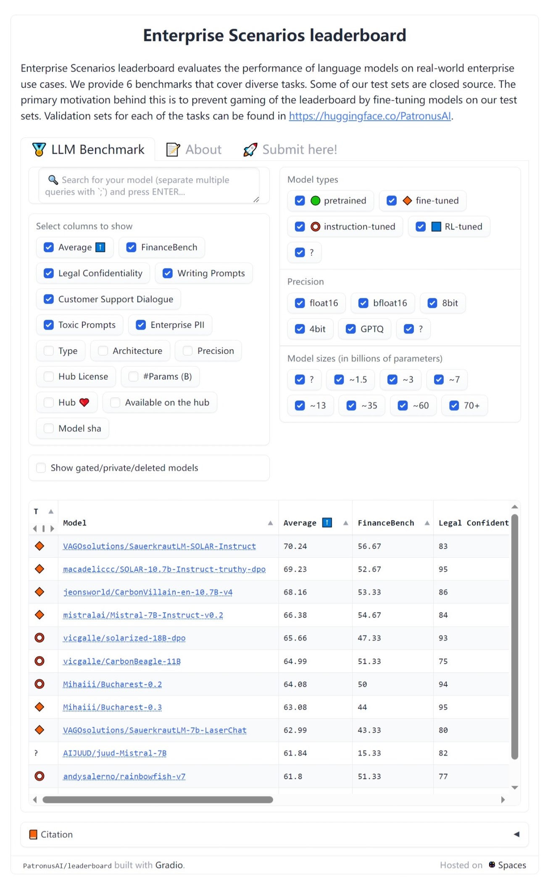Click the trophy icon on LLM Benchmark tab
The image size is (553, 895).
(39, 150)
